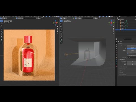Open the World properties tab

coord(116,52)
